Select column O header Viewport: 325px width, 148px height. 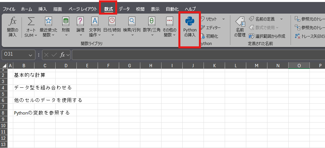coord(299,66)
